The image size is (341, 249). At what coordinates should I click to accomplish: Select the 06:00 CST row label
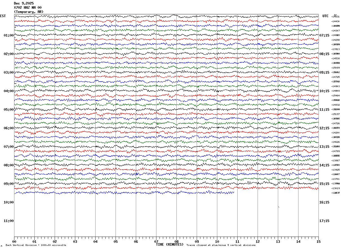pyautogui.click(x=9, y=128)
